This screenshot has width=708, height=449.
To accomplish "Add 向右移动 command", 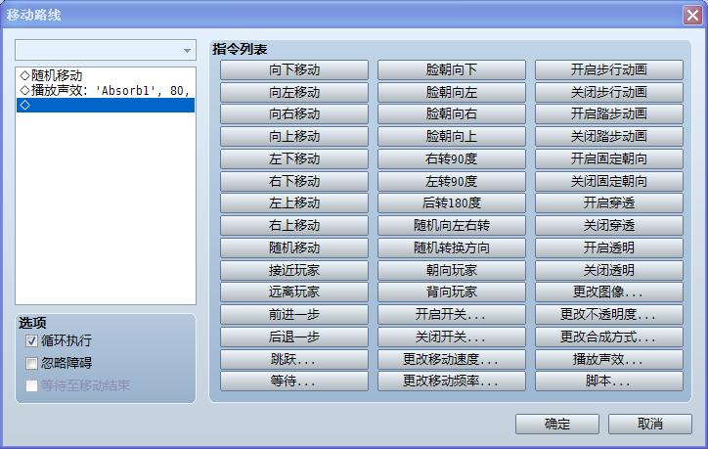I will point(294,114).
